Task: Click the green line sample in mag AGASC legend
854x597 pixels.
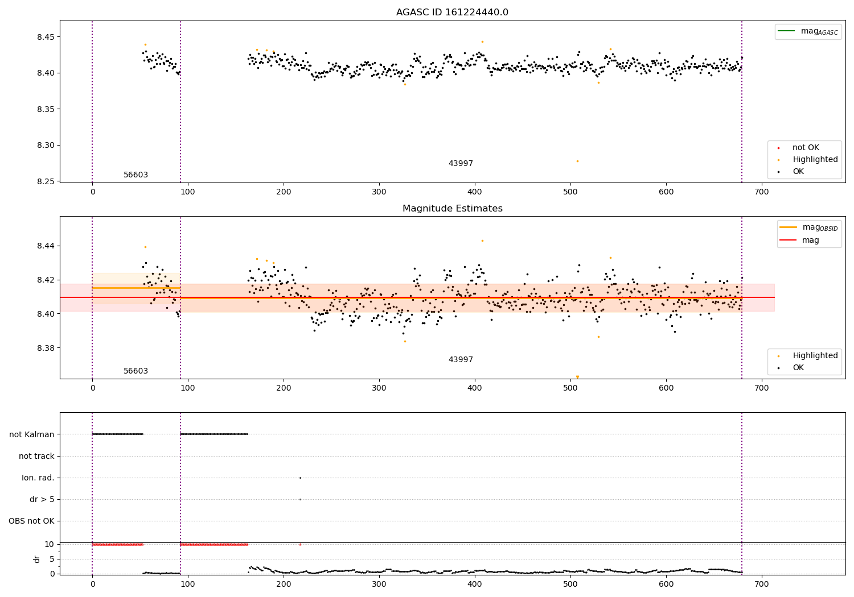Action: coord(786,31)
